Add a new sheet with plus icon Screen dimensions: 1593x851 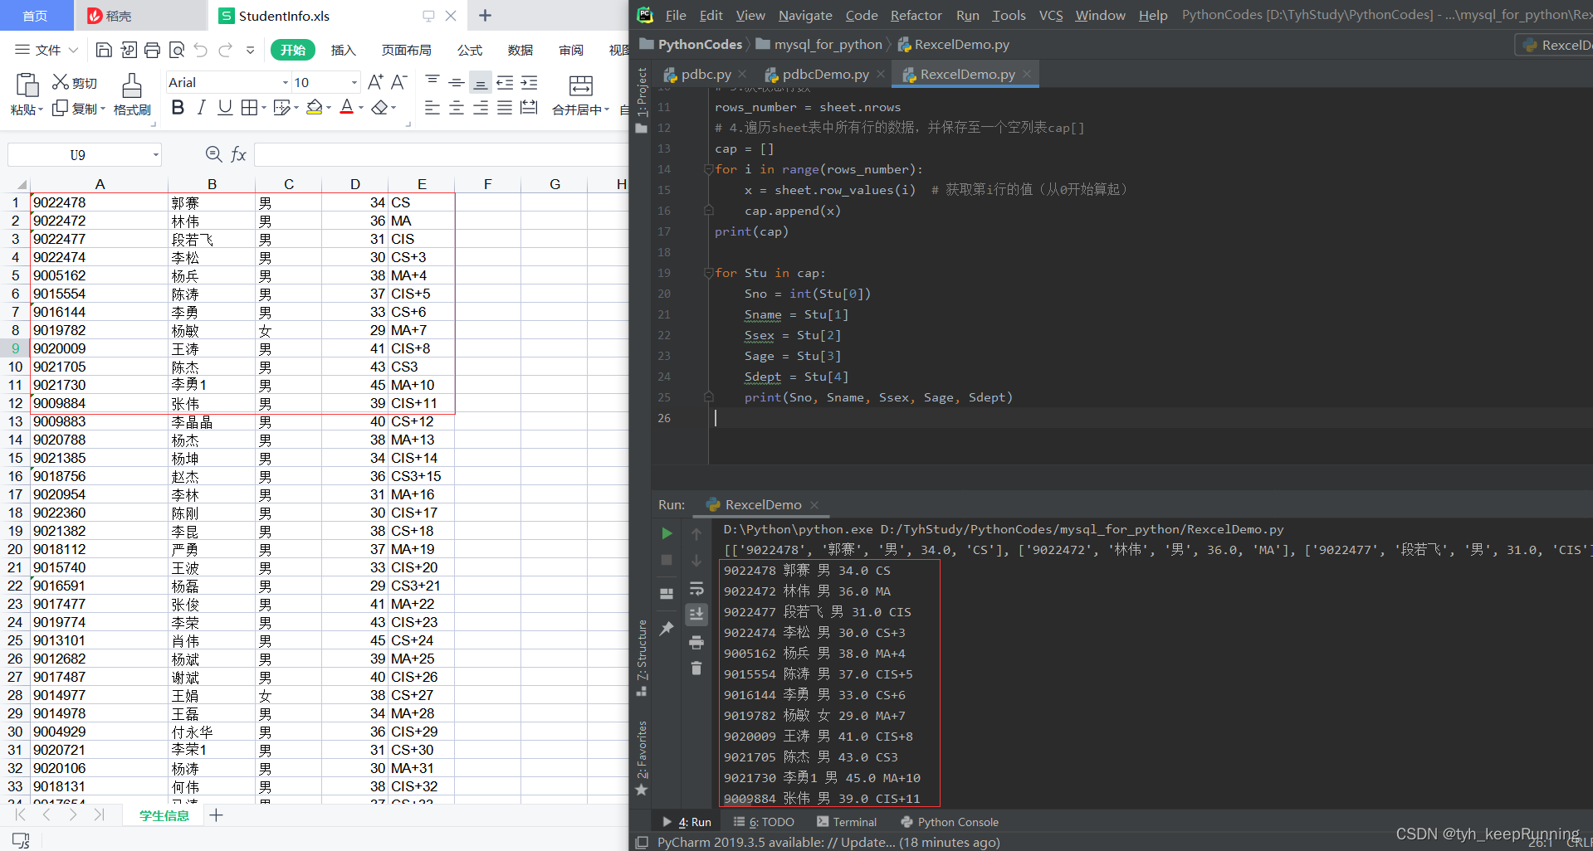217,815
